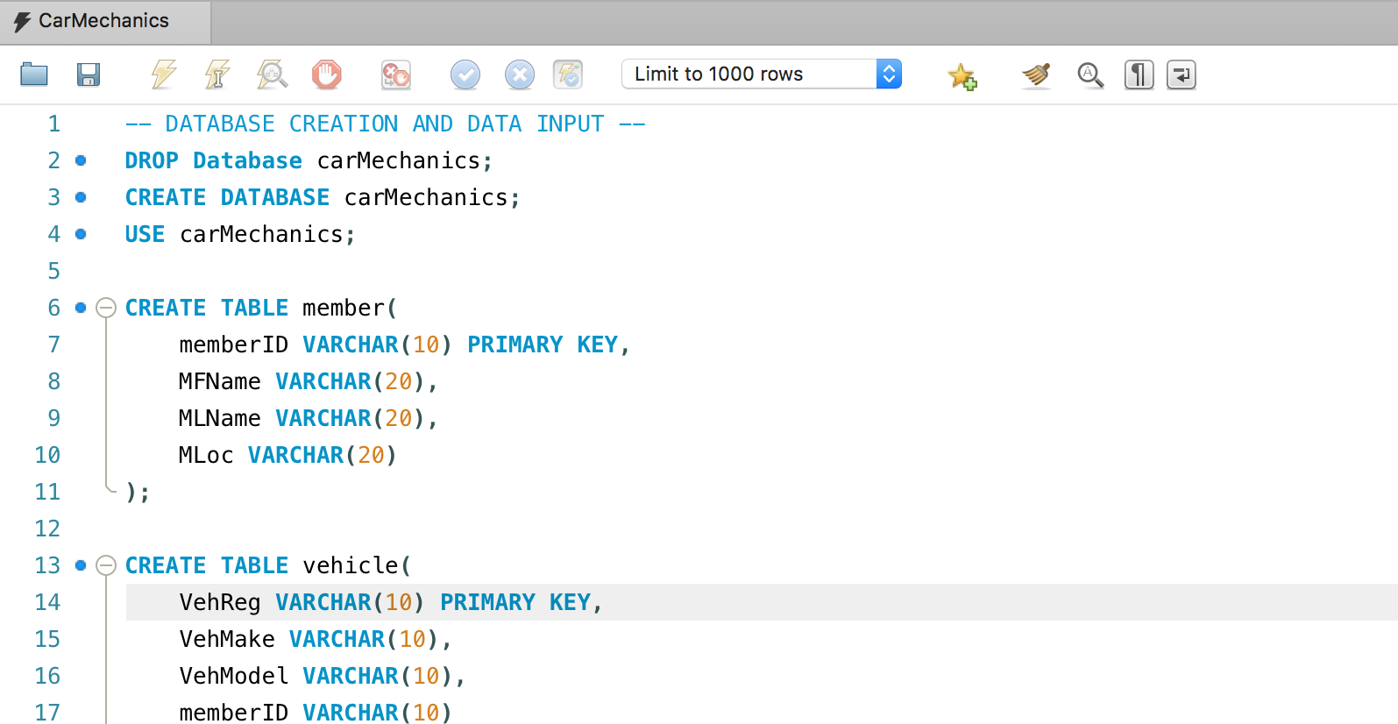The height and width of the screenshot is (724, 1398).
Task: Open the Limit to 1000 rows dropdown
Action: click(x=761, y=75)
